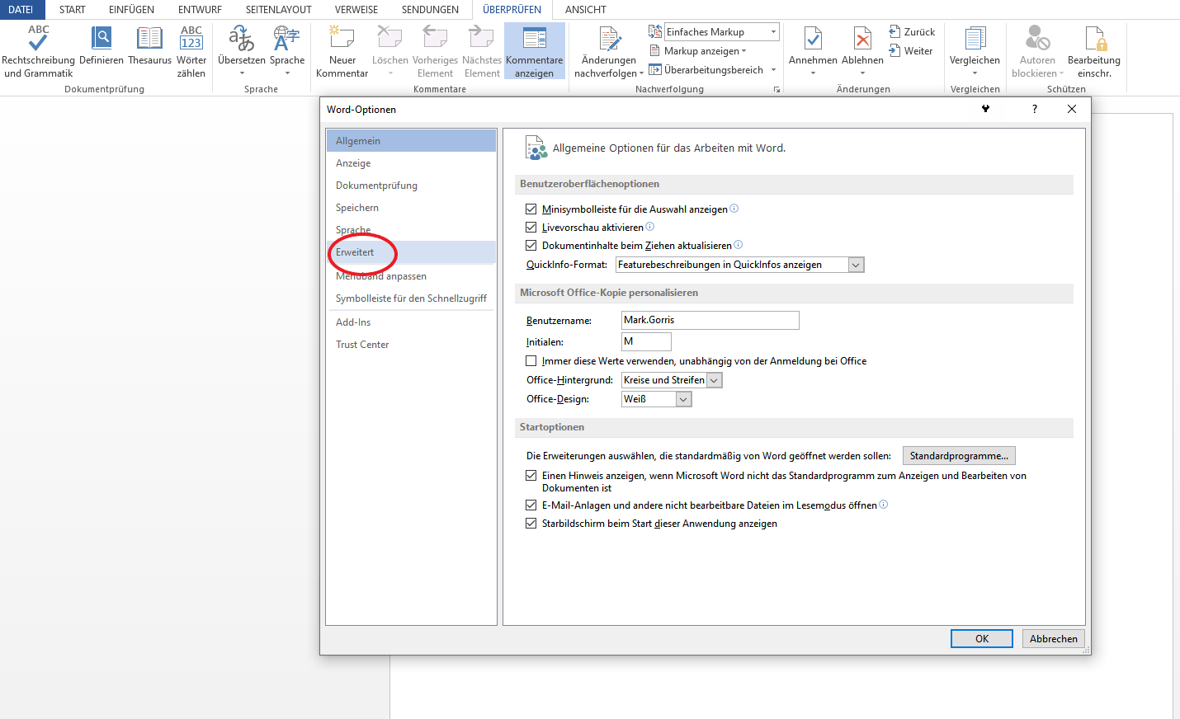The width and height of the screenshot is (1180, 719).
Task: Confirm the dialog with OK
Action: pyautogui.click(x=982, y=639)
